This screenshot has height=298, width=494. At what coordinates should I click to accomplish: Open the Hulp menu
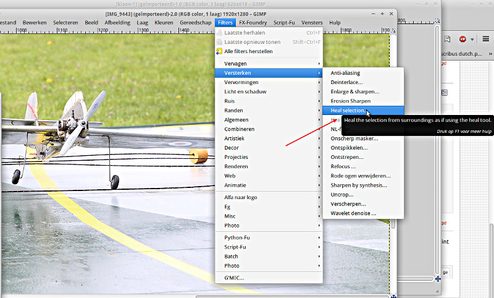tap(335, 23)
